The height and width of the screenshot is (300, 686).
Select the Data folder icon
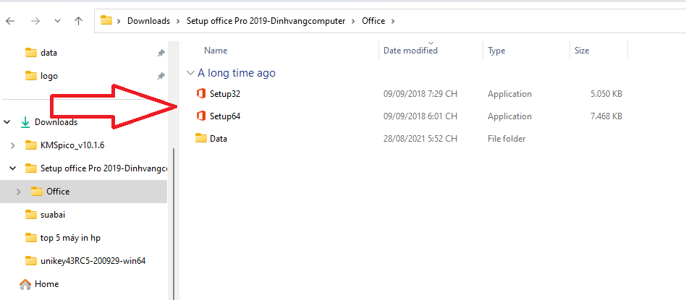click(x=201, y=138)
